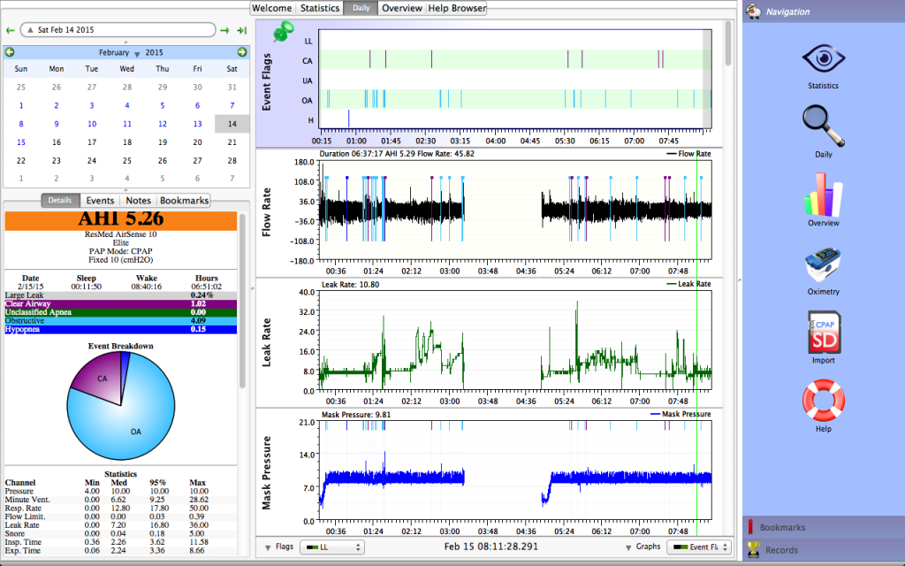Click the Import SD card icon
Screen dimensions: 905x566
coord(822,332)
